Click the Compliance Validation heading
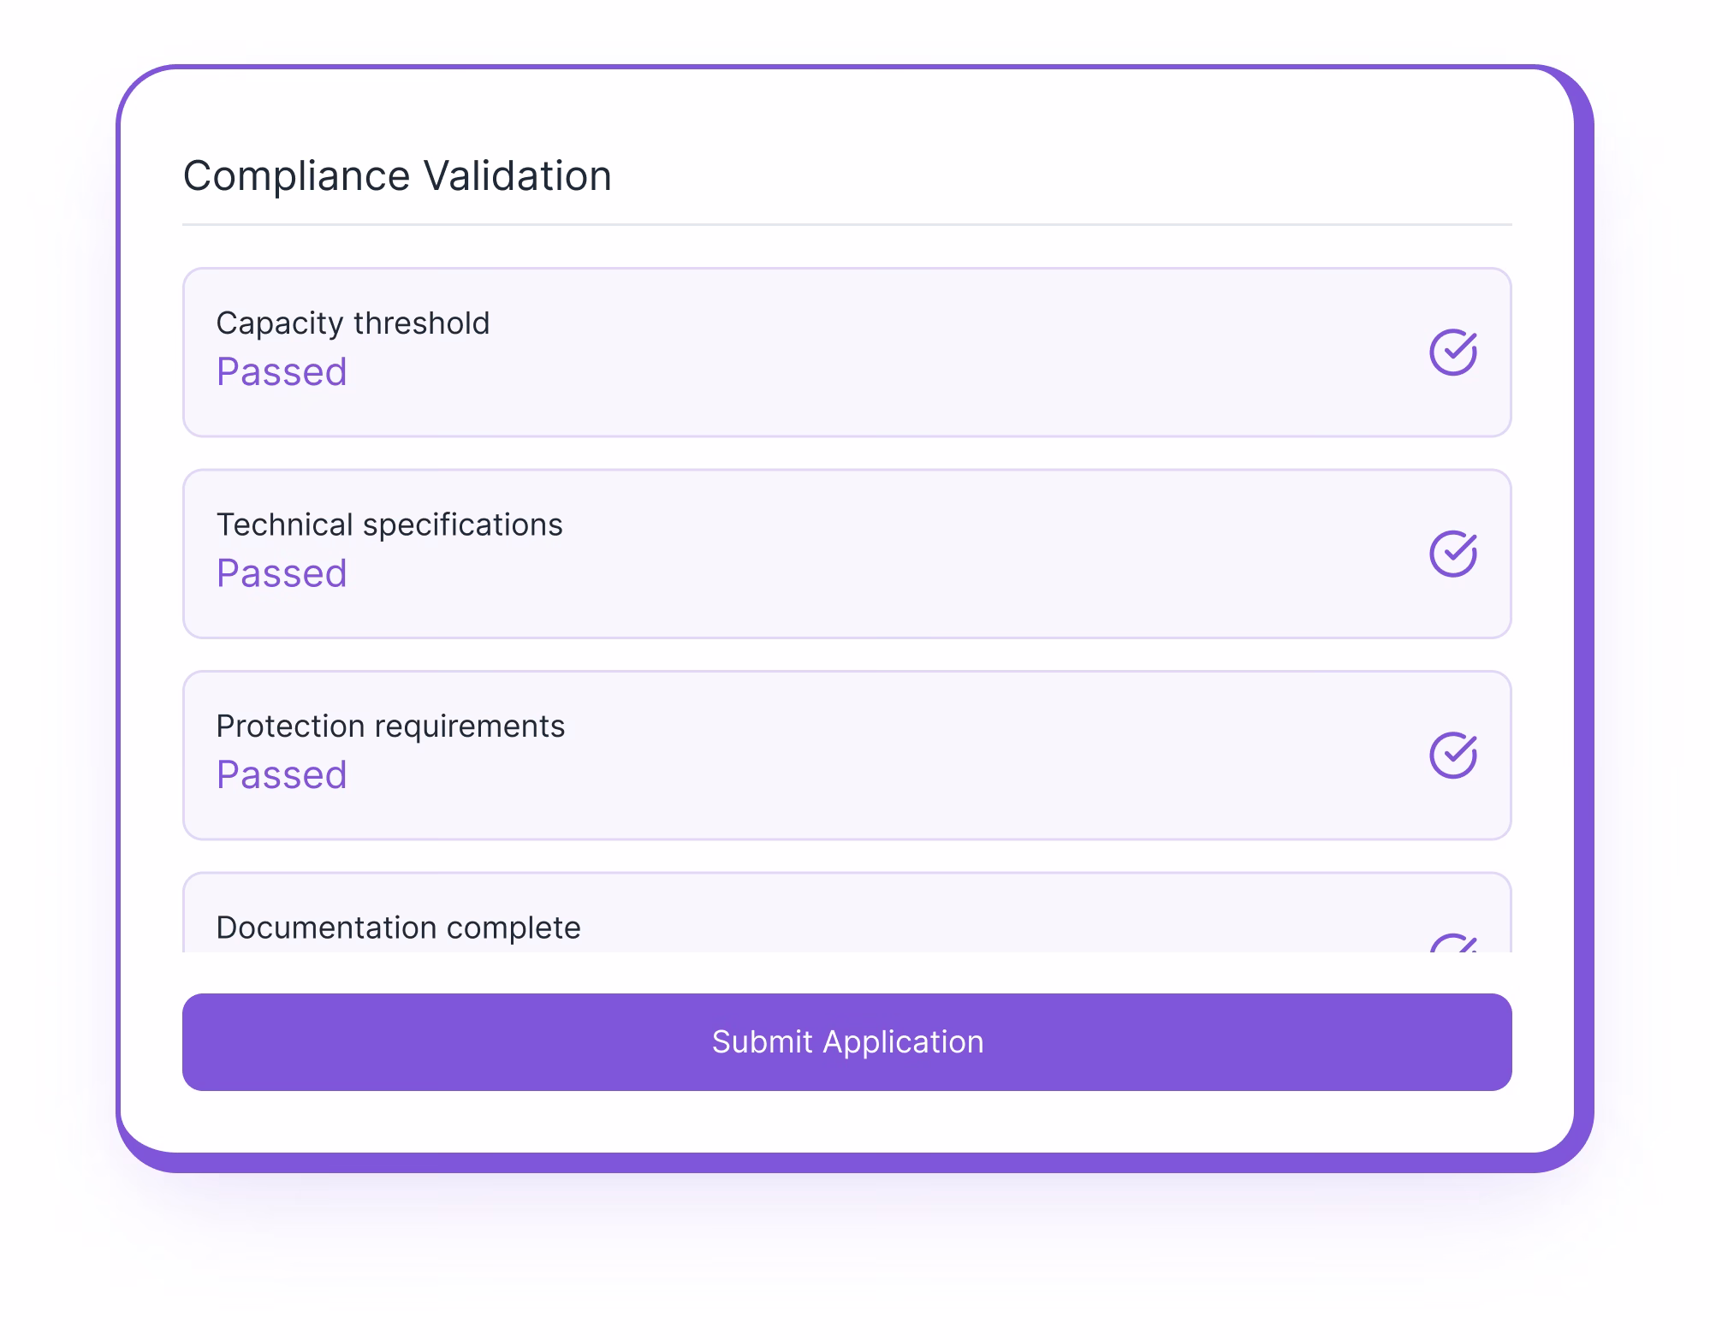 tap(397, 175)
